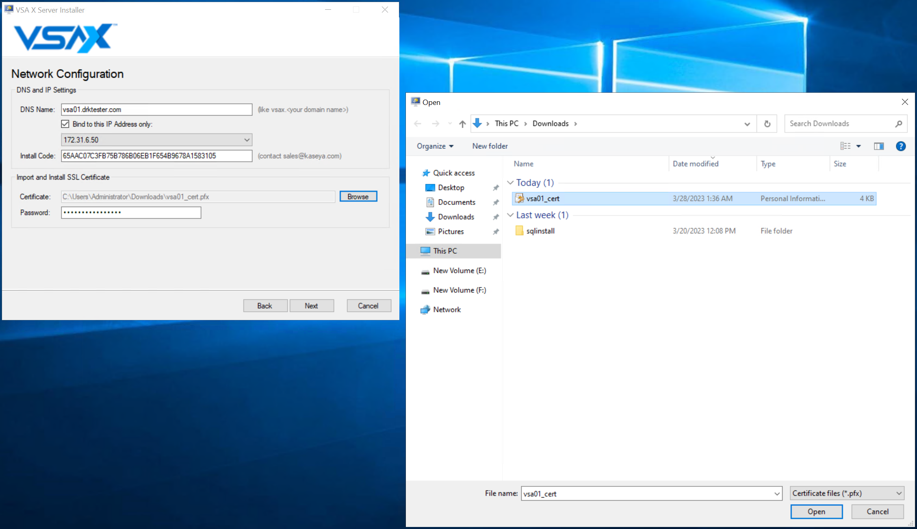
Task: Select Network in navigation pane
Action: [x=447, y=309]
